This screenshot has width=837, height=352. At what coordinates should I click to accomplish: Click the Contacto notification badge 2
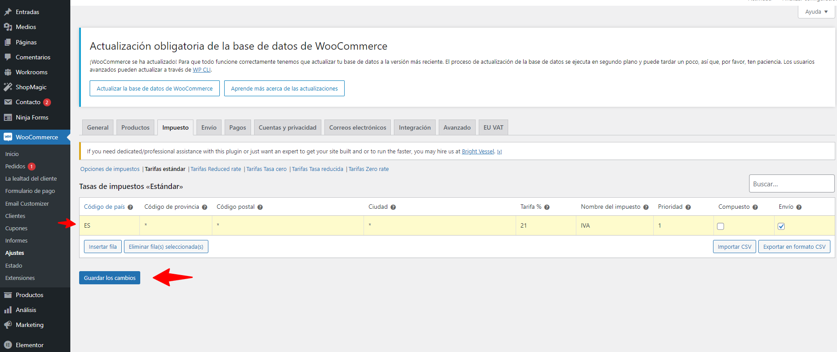[x=47, y=102]
